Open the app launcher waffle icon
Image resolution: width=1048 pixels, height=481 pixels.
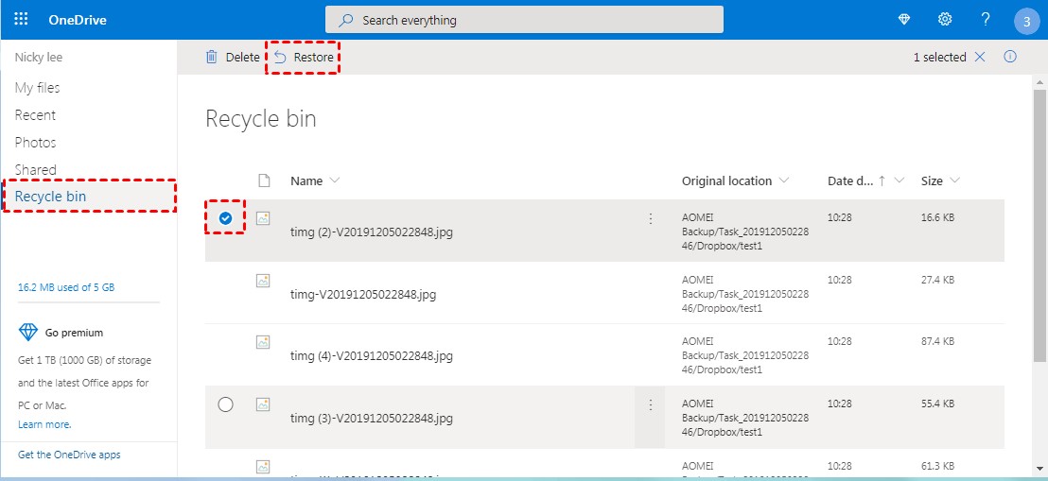[x=21, y=20]
